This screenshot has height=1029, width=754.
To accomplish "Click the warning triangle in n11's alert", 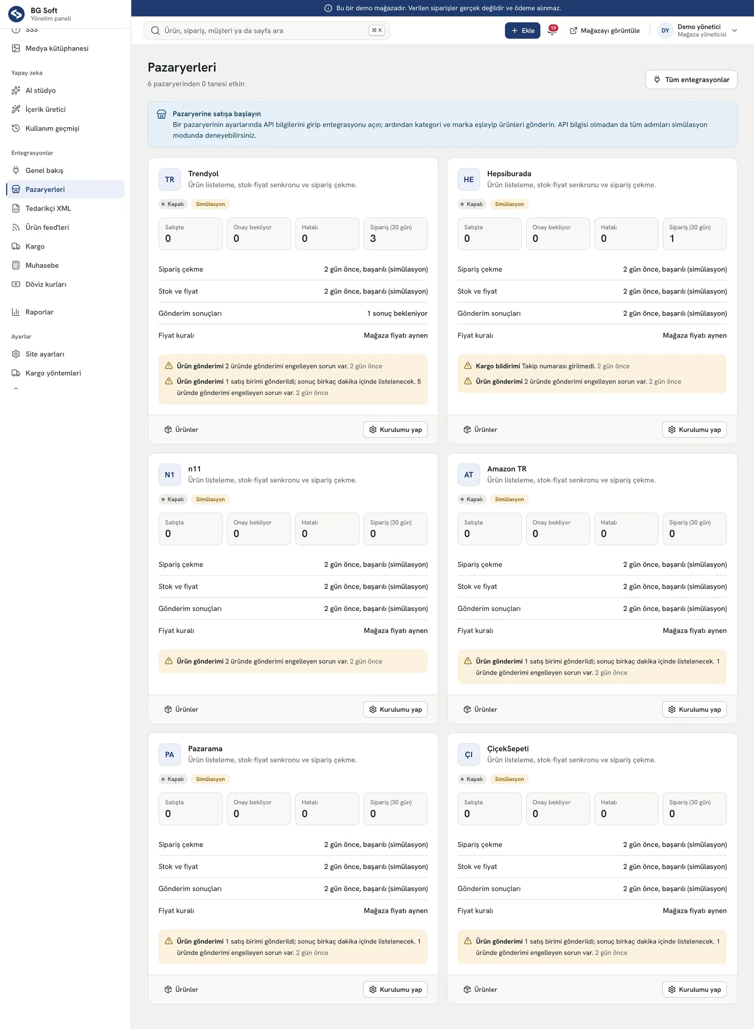I will click(169, 661).
